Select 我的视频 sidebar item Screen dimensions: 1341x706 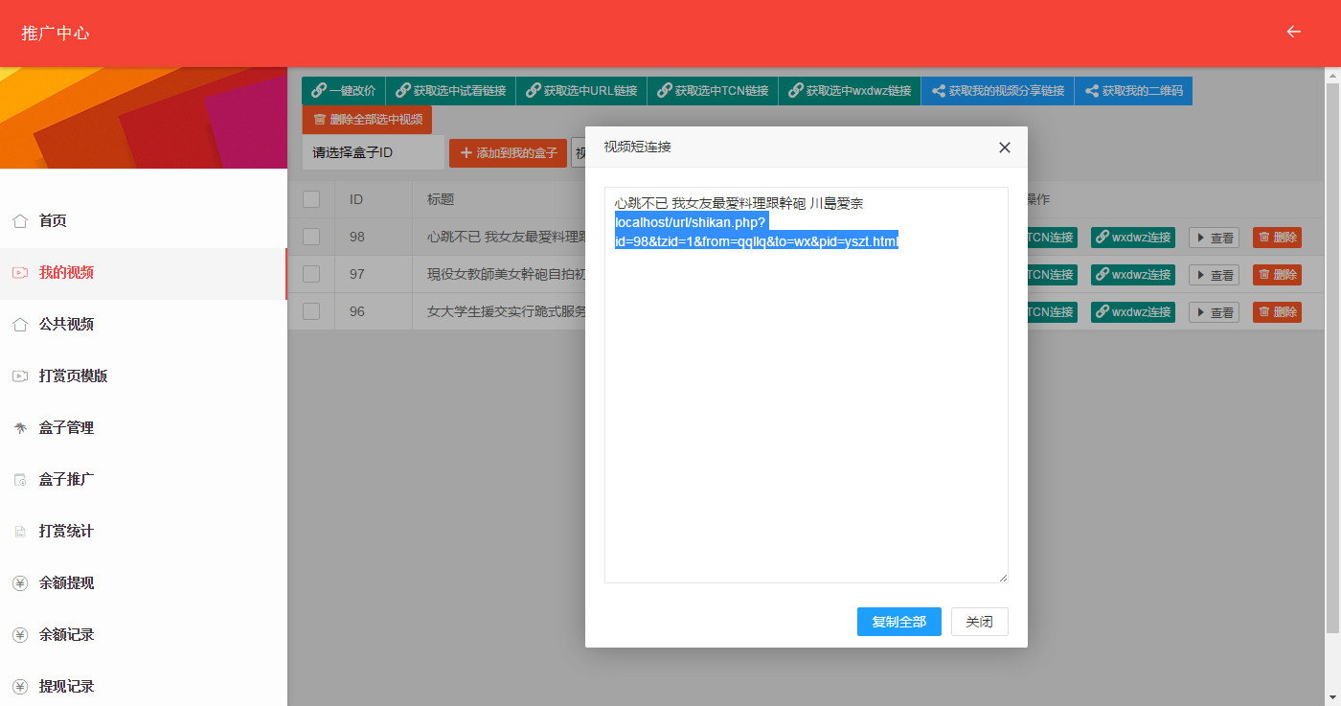(144, 273)
